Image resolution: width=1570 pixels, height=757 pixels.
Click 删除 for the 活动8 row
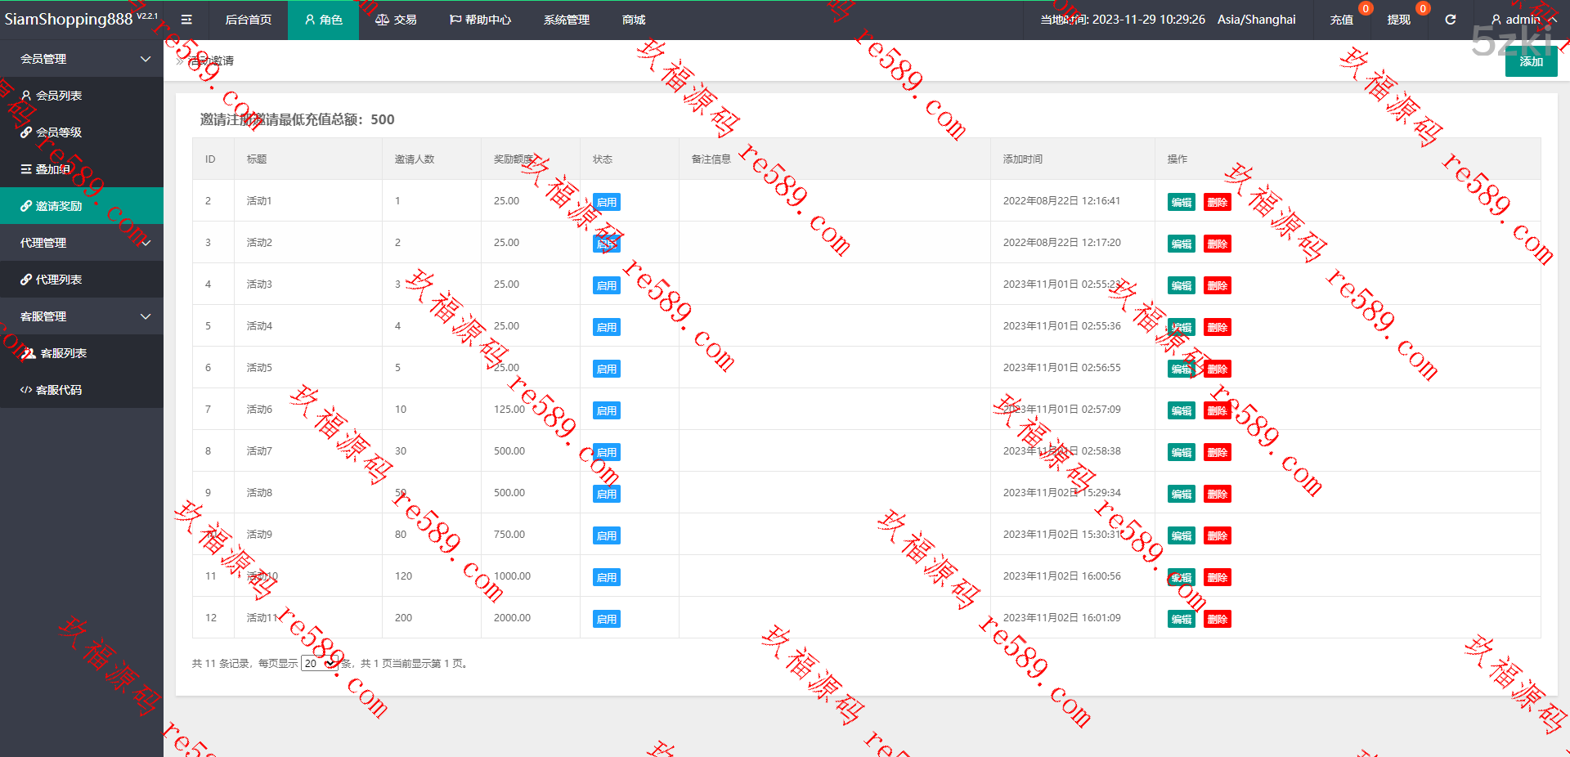(x=1217, y=494)
